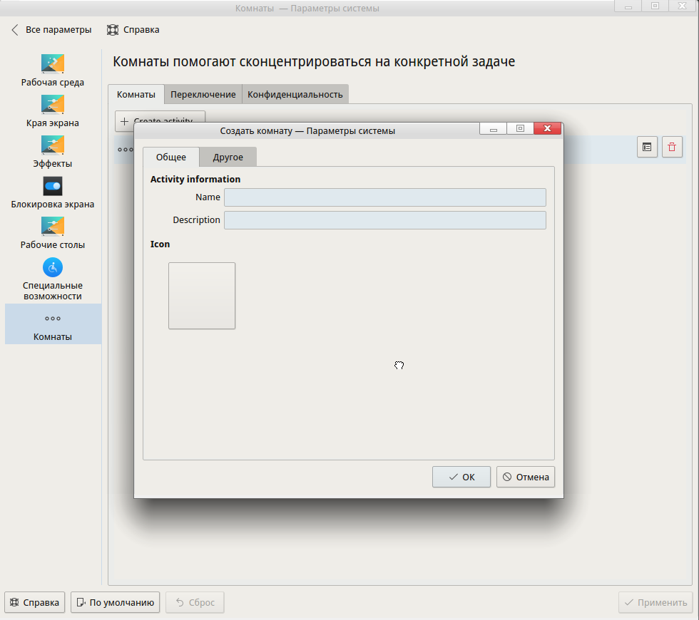Open Рабочие столы sidebar icon
The height and width of the screenshot is (620, 699).
click(x=53, y=227)
